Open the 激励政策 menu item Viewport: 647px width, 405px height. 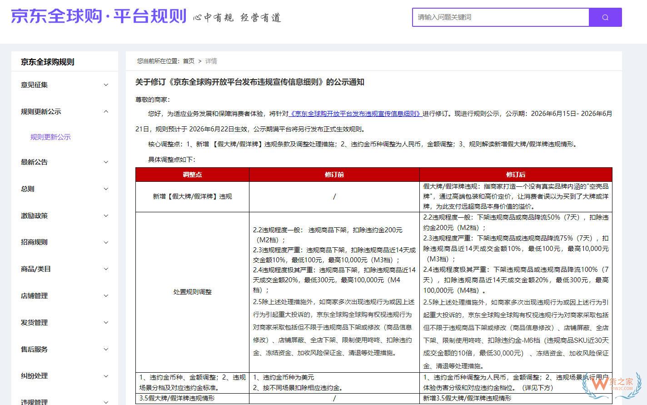(34, 215)
